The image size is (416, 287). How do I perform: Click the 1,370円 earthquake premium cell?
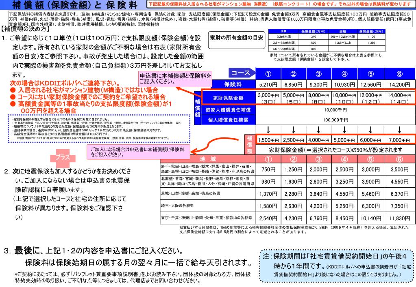(268, 194)
